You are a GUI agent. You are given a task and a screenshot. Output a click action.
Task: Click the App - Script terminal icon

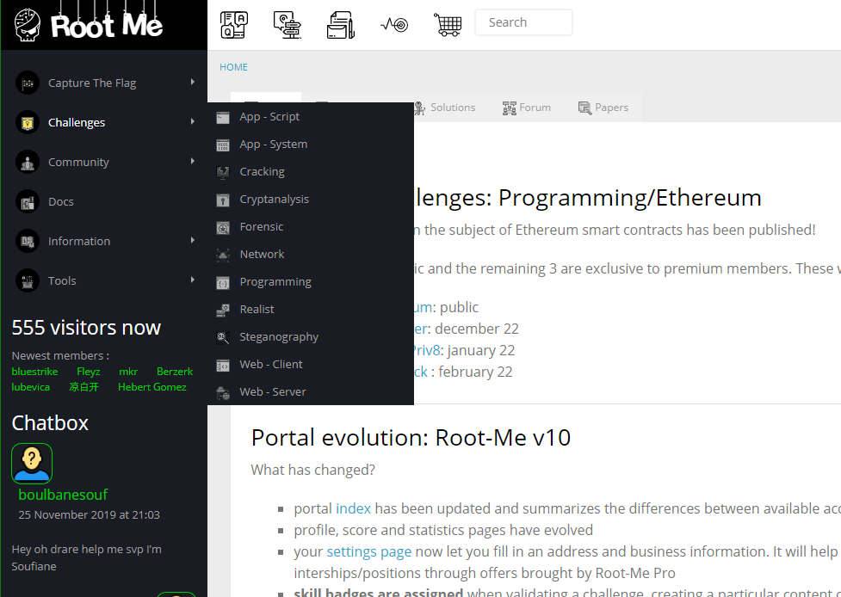click(x=223, y=117)
